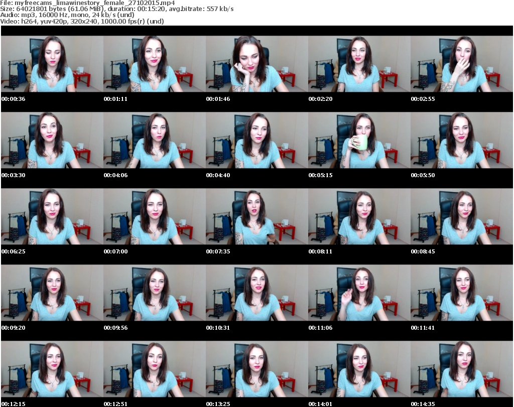
Task: Open the thumbnail frame at 00:05:50
Action: (462, 140)
